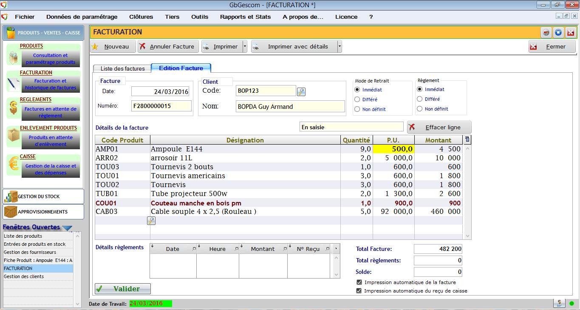The height and width of the screenshot is (310, 580).
Task: Click the user icon in status bar
Action: (559, 304)
